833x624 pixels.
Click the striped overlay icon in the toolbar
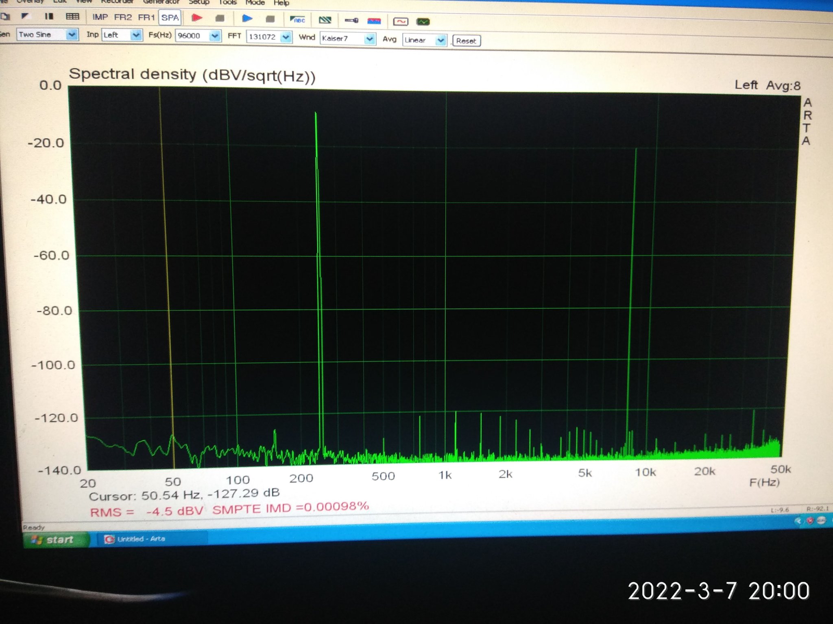[325, 20]
